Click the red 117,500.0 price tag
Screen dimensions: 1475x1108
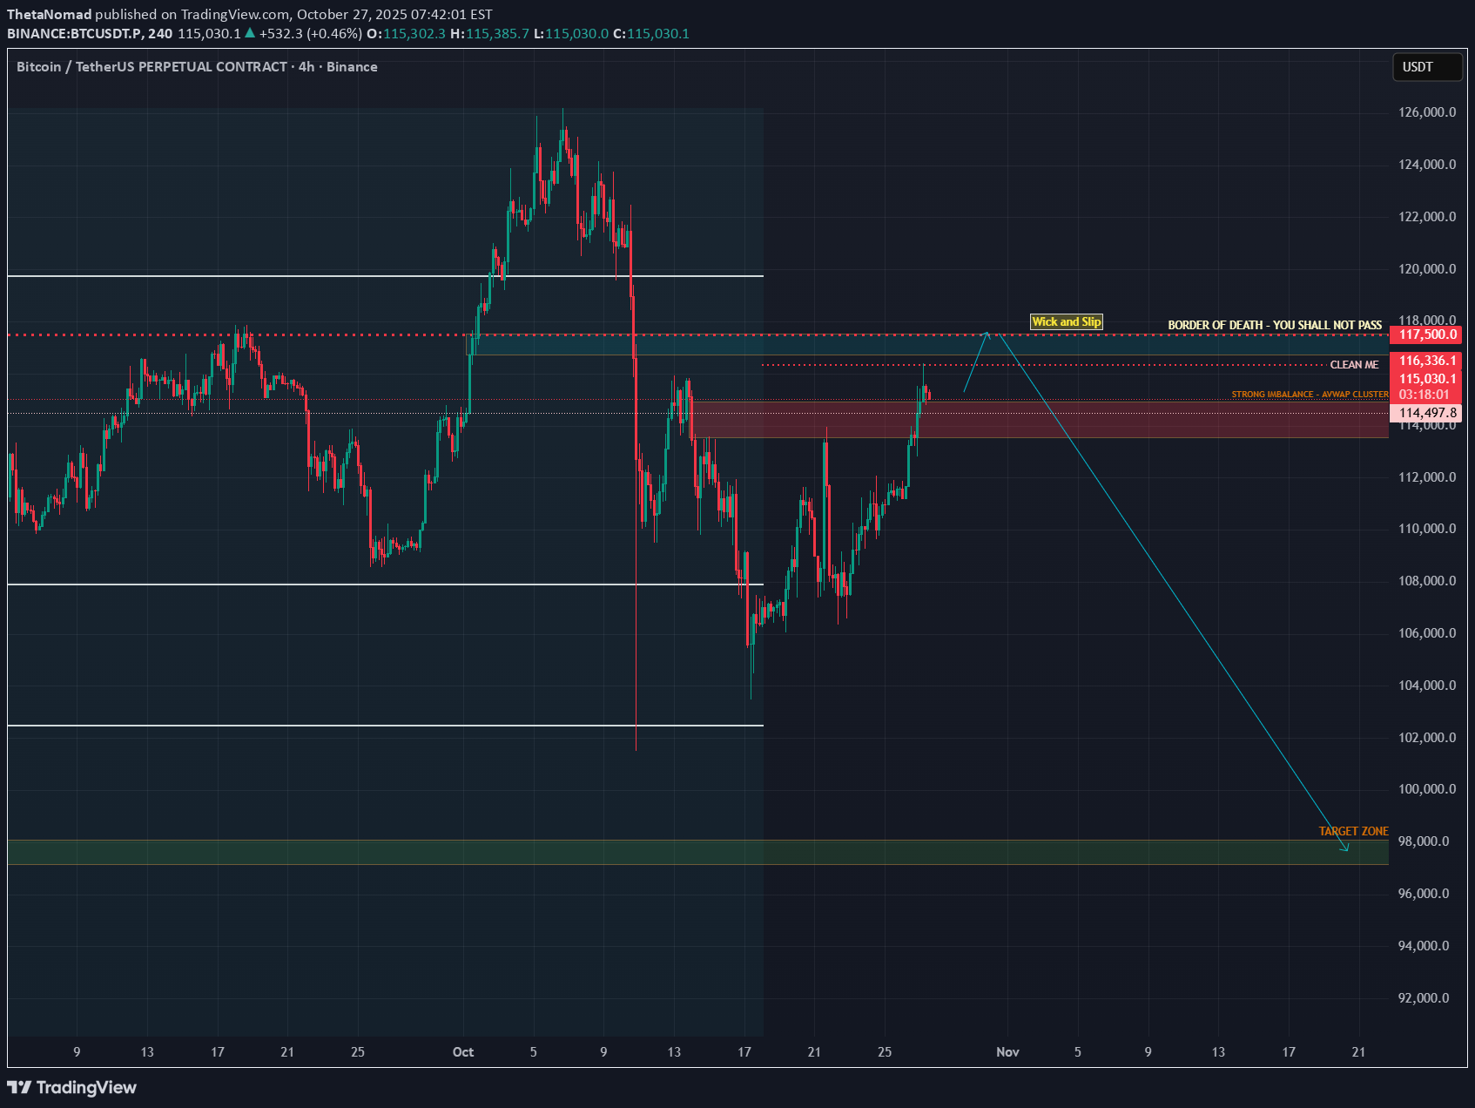point(1427,334)
